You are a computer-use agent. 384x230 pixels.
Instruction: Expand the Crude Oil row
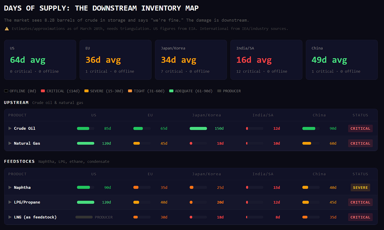[10, 128]
